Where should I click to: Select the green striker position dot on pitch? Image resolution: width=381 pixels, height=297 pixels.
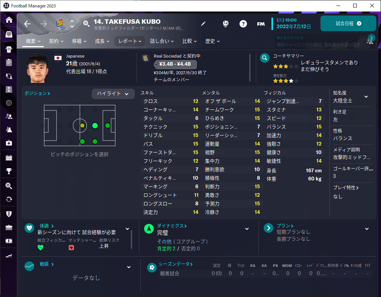pos(107,125)
